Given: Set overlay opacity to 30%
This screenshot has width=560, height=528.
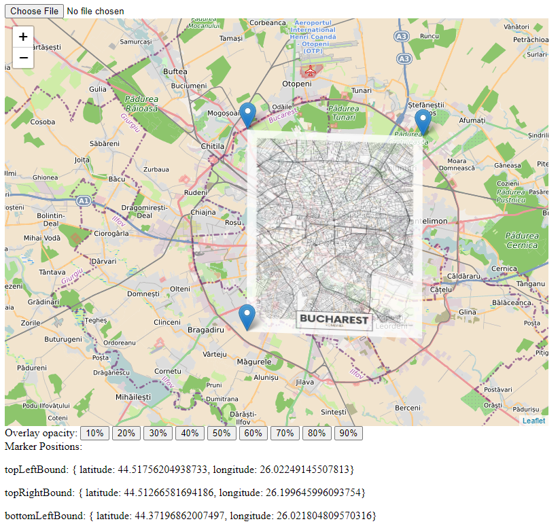Looking at the screenshot, I should tap(158, 434).
